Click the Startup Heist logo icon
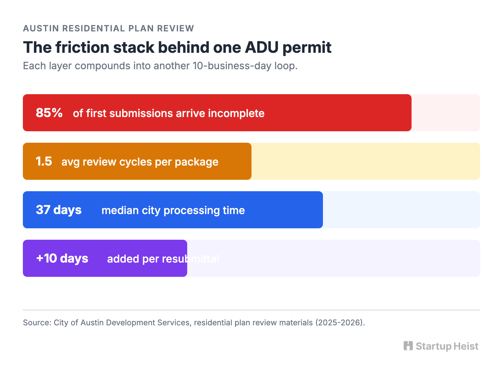503x376 pixels. pos(408,346)
